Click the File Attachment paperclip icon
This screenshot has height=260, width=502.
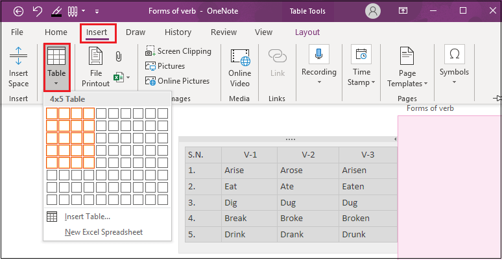point(119,56)
